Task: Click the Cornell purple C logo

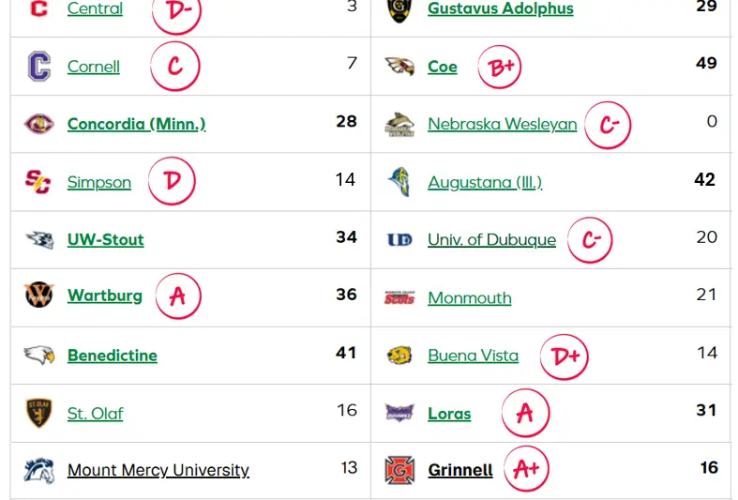Action: tap(39, 67)
